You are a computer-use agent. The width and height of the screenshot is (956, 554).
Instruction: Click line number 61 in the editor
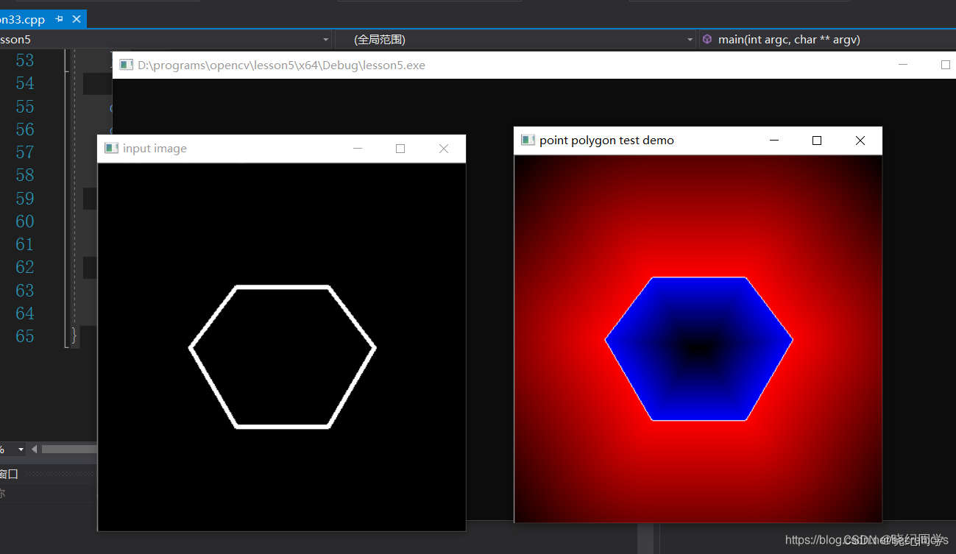25,244
